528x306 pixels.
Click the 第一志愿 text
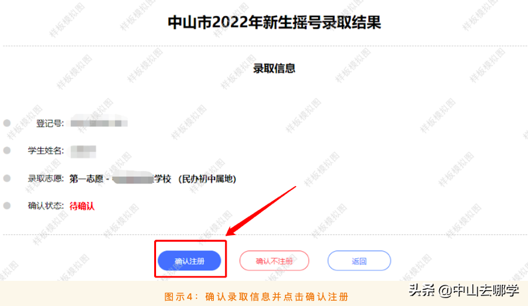[86, 179]
